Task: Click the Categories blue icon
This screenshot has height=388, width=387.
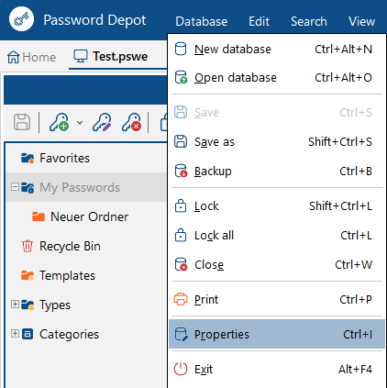Action: pos(28,334)
